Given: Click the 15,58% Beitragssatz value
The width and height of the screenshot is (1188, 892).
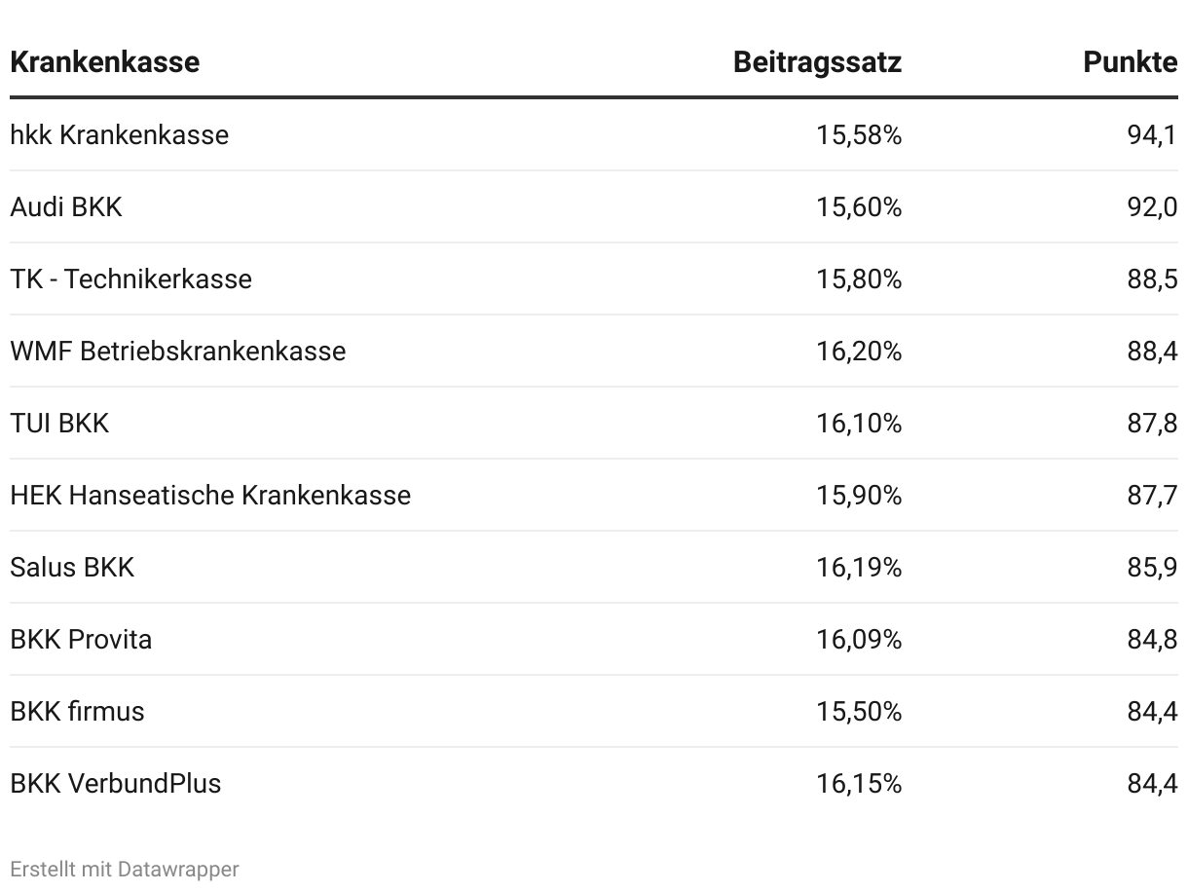Looking at the screenshot, I should [859, 134].
